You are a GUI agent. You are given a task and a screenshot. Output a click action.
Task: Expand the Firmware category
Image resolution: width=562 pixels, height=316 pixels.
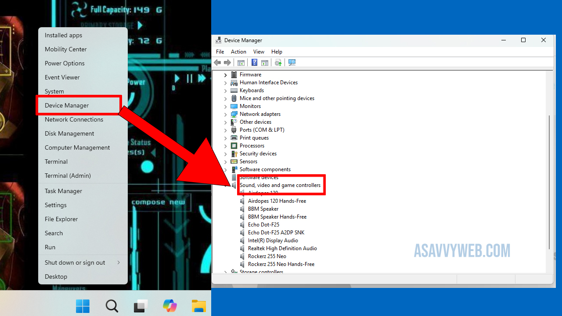[226, 75]
